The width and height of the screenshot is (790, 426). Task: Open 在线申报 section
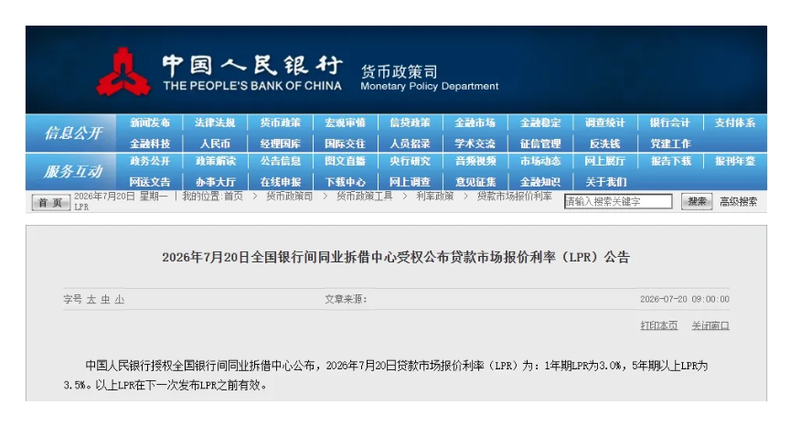click(280, 182)
